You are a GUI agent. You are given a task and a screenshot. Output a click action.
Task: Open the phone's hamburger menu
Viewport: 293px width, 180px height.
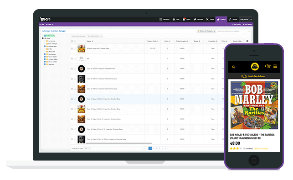(x=275, y=66)
